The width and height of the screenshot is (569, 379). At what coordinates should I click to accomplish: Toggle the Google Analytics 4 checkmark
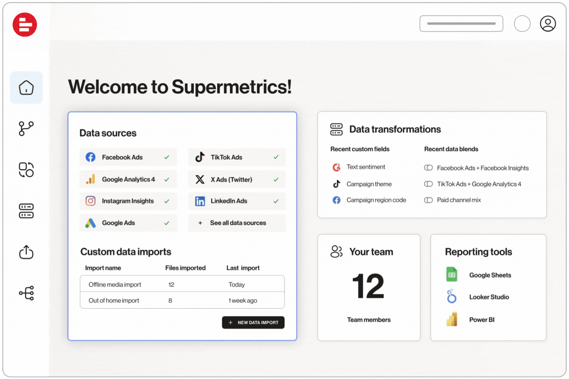point(167,179)
